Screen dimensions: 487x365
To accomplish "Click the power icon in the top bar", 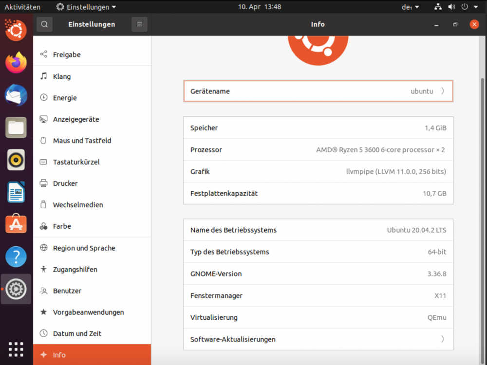I will (x=465, y=7).
